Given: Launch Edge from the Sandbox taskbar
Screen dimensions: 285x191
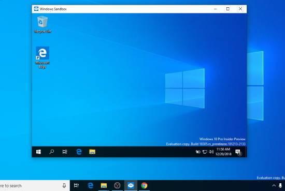Looking at the screenshot, I should 79,152.
